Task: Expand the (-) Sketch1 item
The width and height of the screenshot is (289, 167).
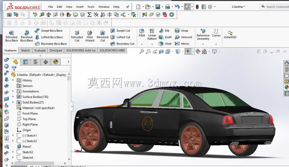Action: (x=13, y=135)
